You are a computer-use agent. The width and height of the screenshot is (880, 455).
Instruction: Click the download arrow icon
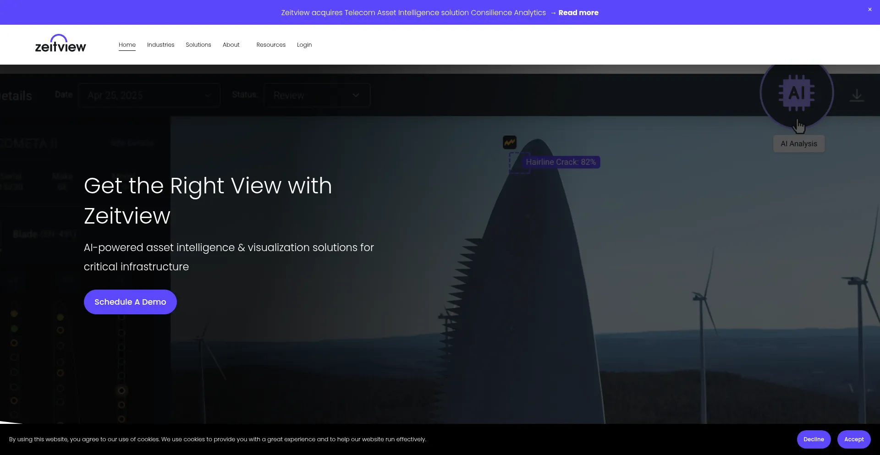857,95
